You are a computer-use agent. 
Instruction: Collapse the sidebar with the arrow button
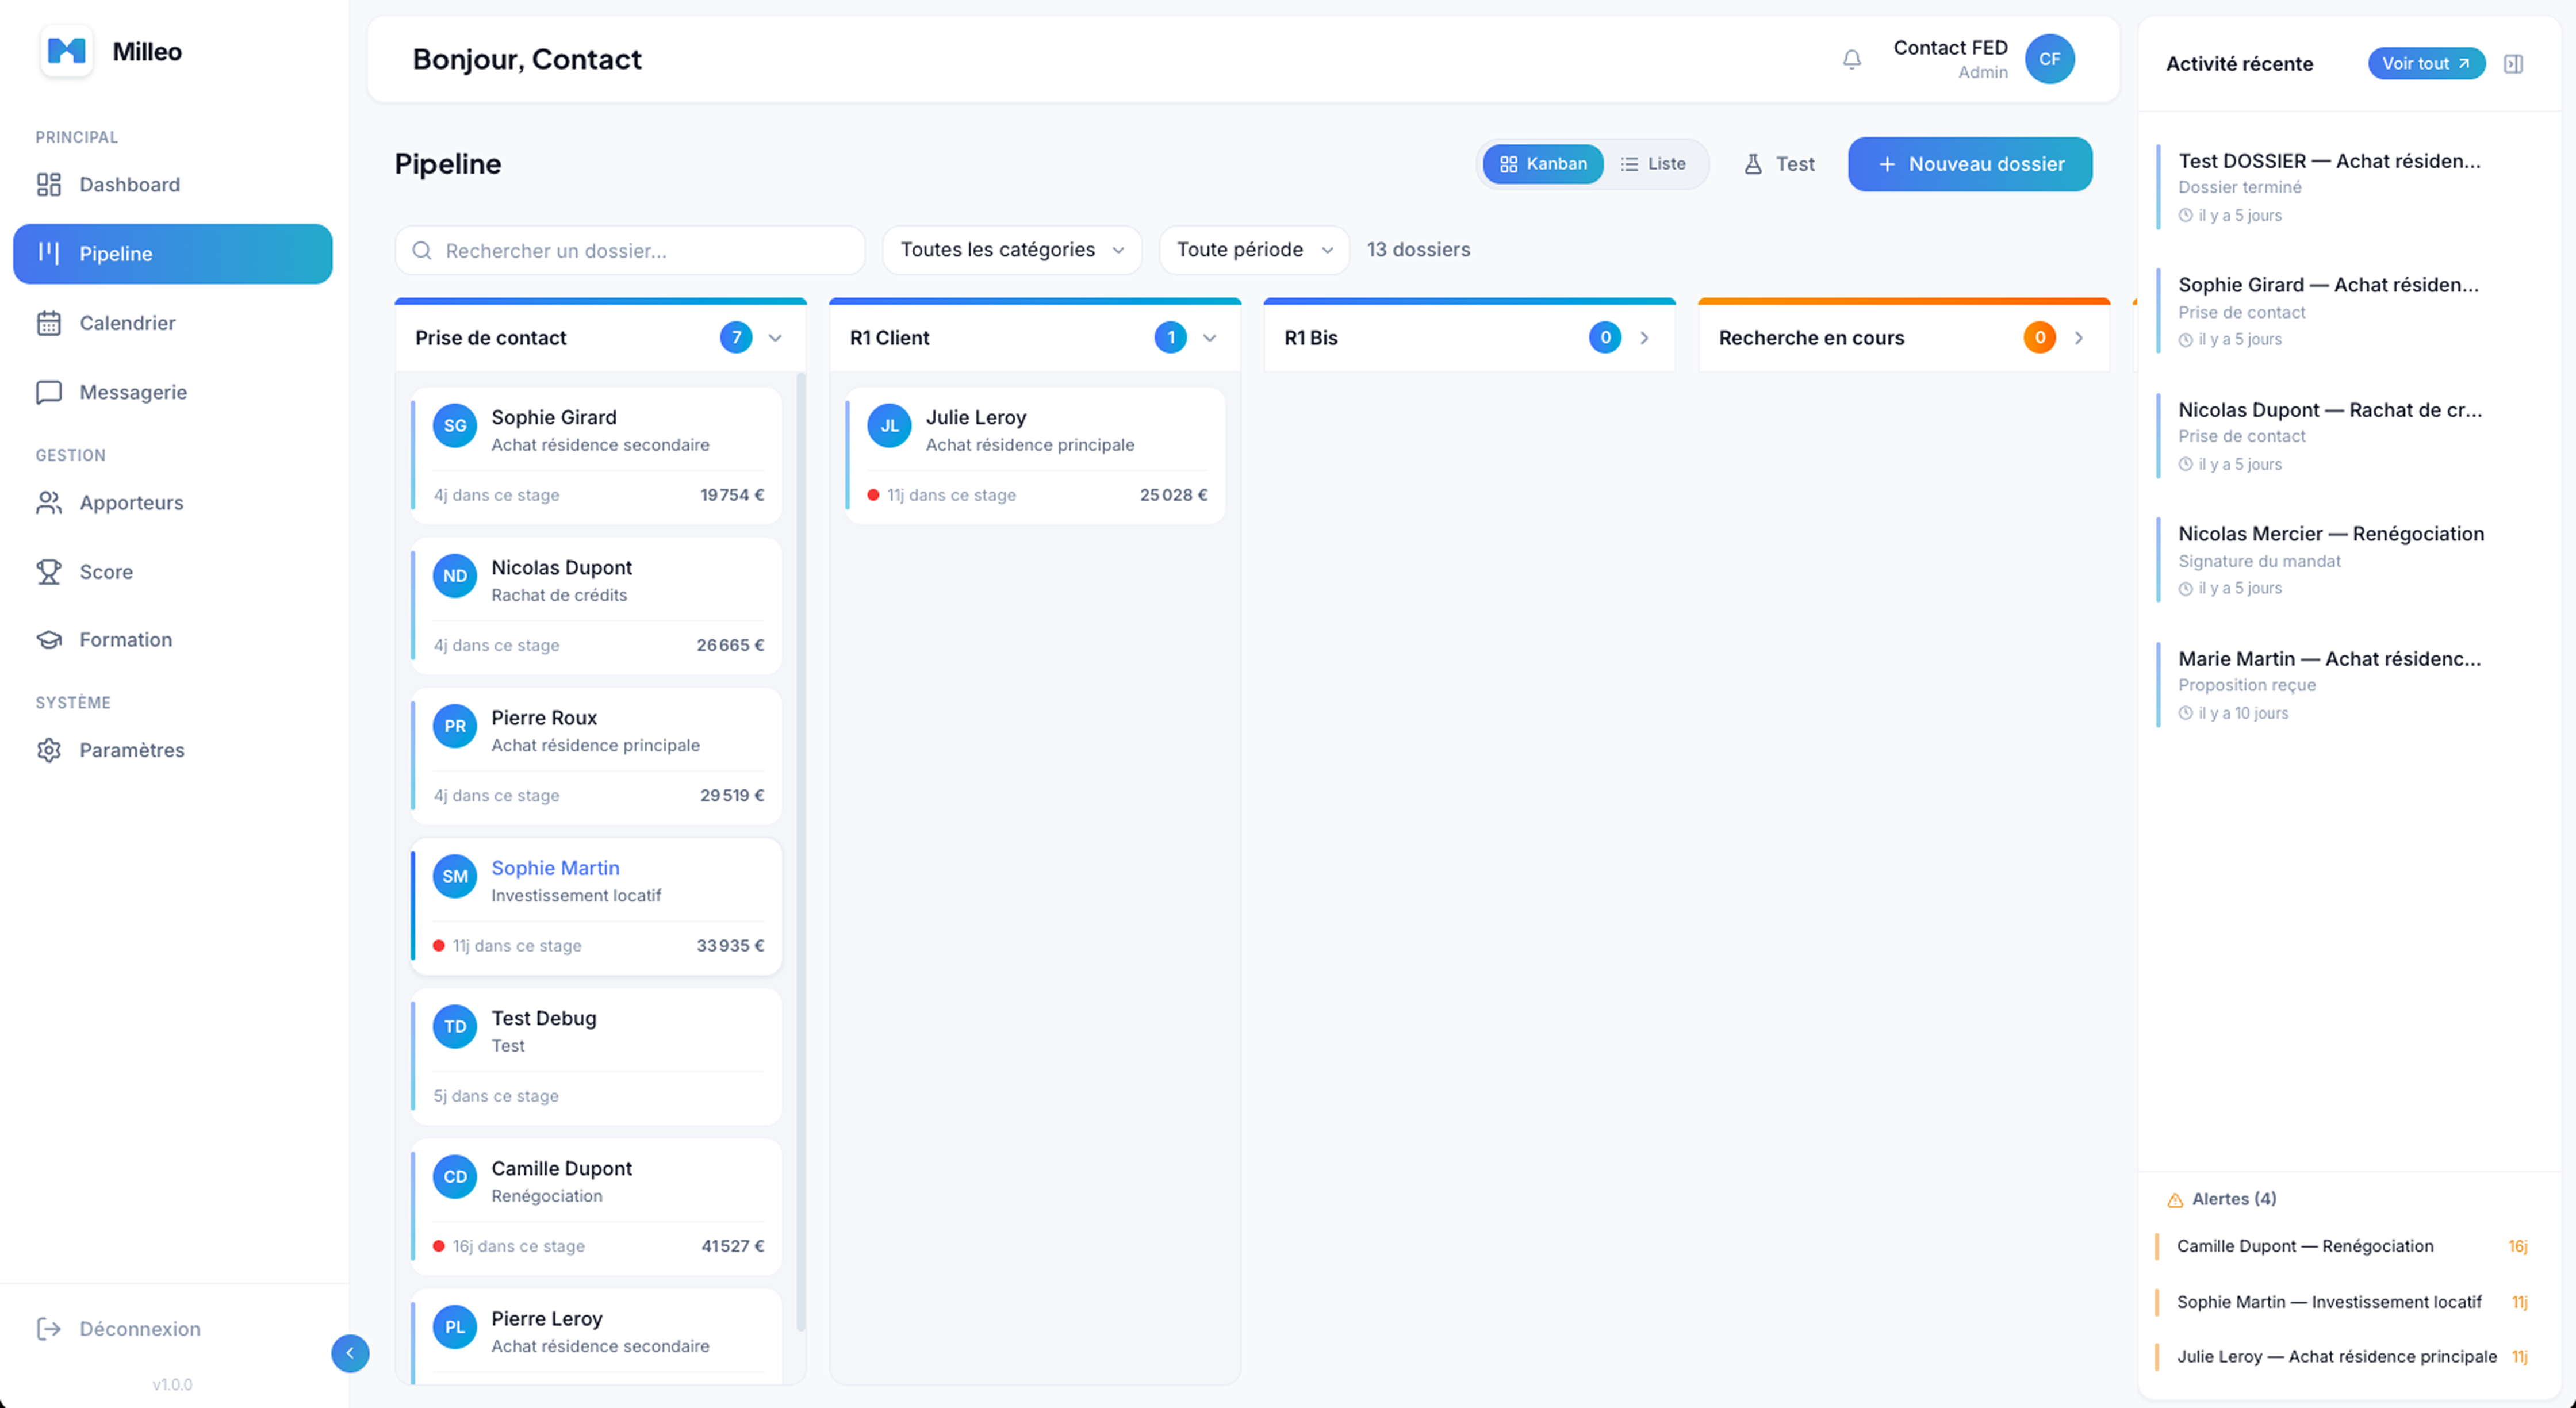point(350,1353)
